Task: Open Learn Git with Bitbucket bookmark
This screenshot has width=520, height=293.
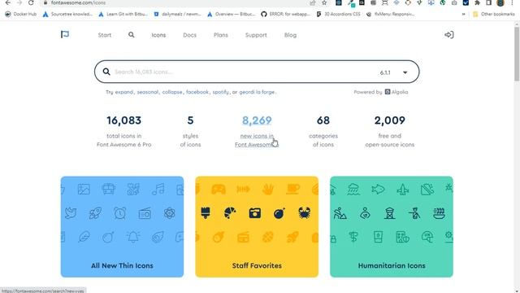Action: coord(123,15)
